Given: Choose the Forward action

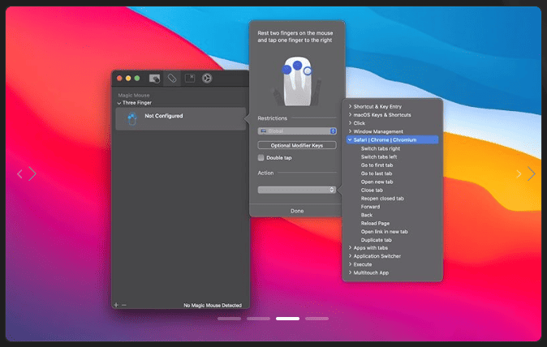Looking at the screenshot, I should pos(370,207).
